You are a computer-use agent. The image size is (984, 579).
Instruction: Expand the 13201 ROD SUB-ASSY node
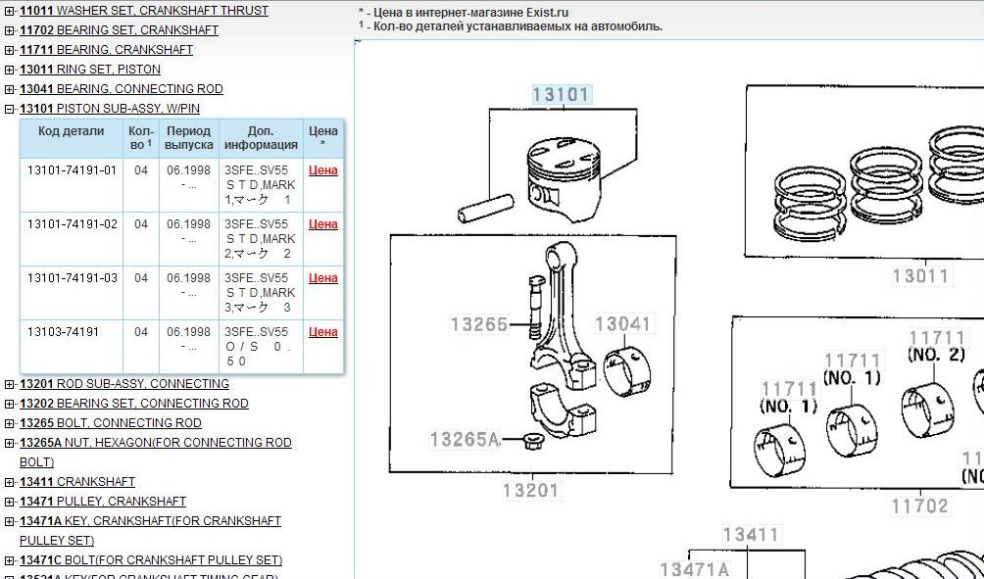[x=10, y=384]
